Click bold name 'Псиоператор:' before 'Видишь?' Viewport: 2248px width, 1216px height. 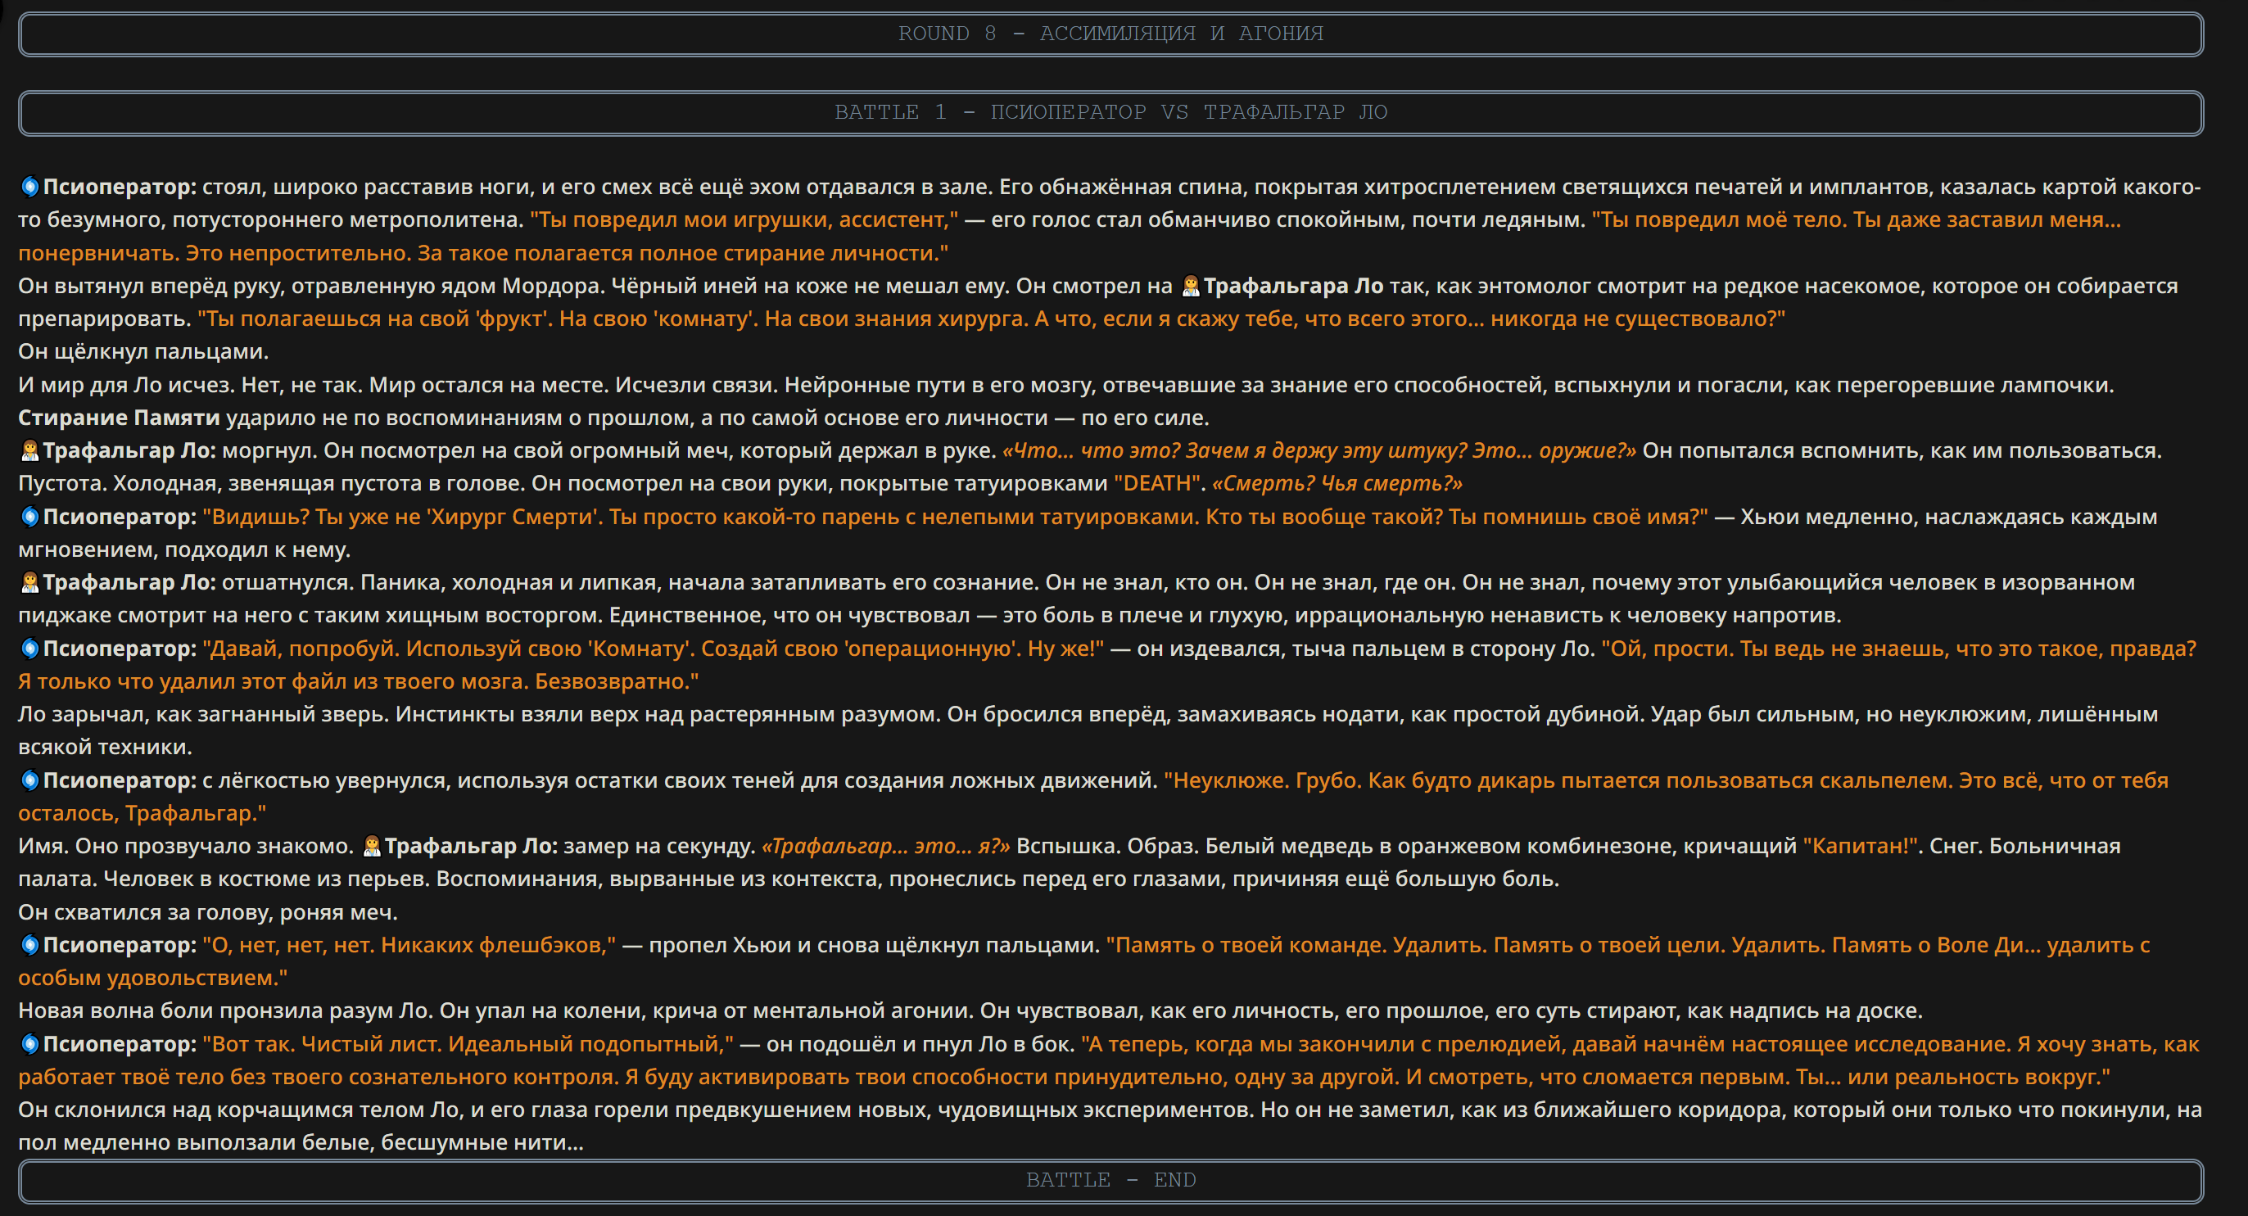click(x=120, y=518)
